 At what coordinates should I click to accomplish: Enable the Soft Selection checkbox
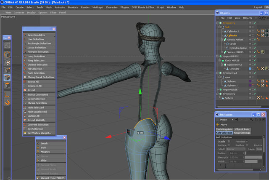pyautogui.click(x=229, y=142)
